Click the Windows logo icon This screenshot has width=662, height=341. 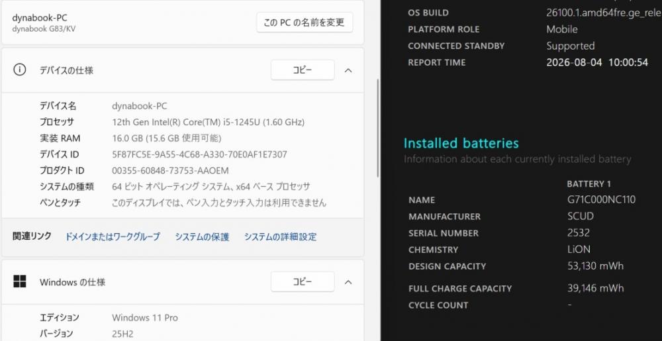20,281
